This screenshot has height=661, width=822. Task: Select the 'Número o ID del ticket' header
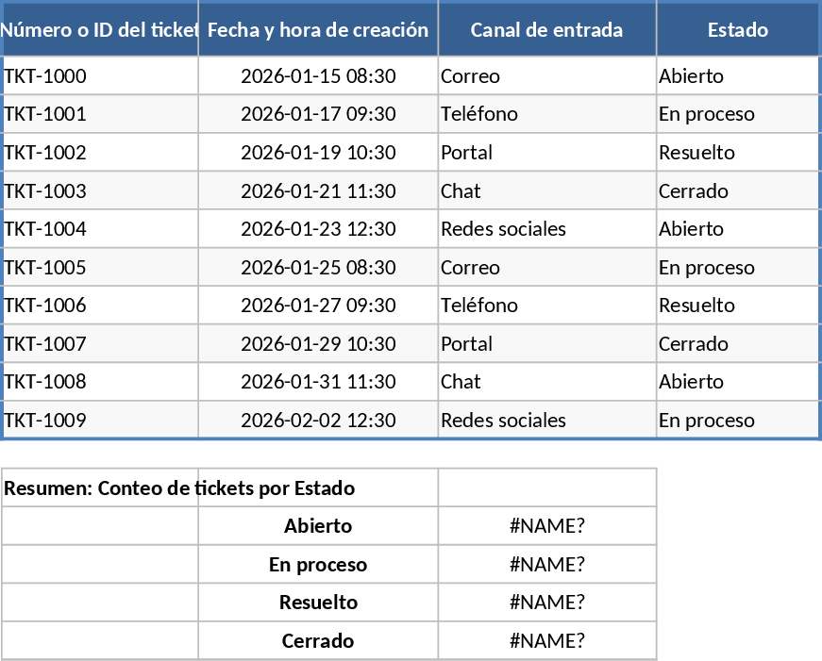tap(99, 30)
